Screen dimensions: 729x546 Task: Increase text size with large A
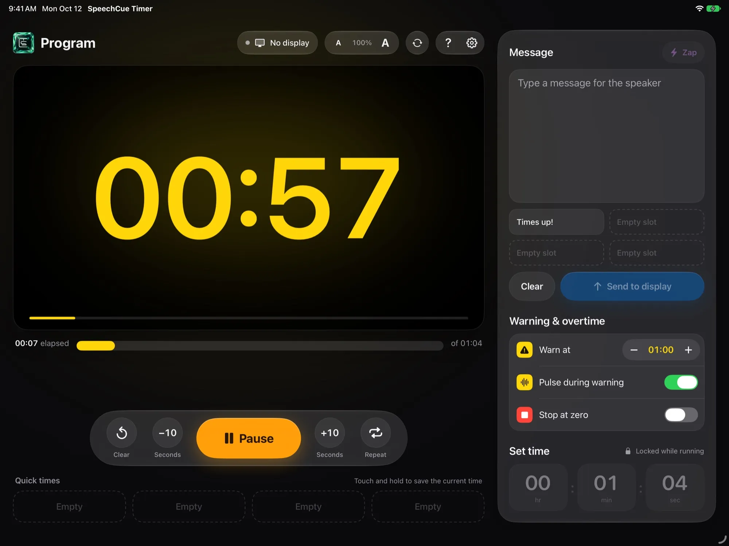click(385, 43)
